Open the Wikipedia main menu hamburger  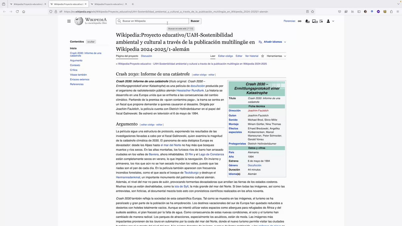tap(69, 21)
